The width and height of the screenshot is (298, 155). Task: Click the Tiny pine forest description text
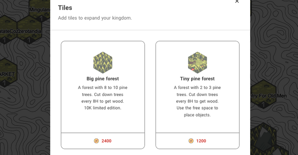pos(197,101)
